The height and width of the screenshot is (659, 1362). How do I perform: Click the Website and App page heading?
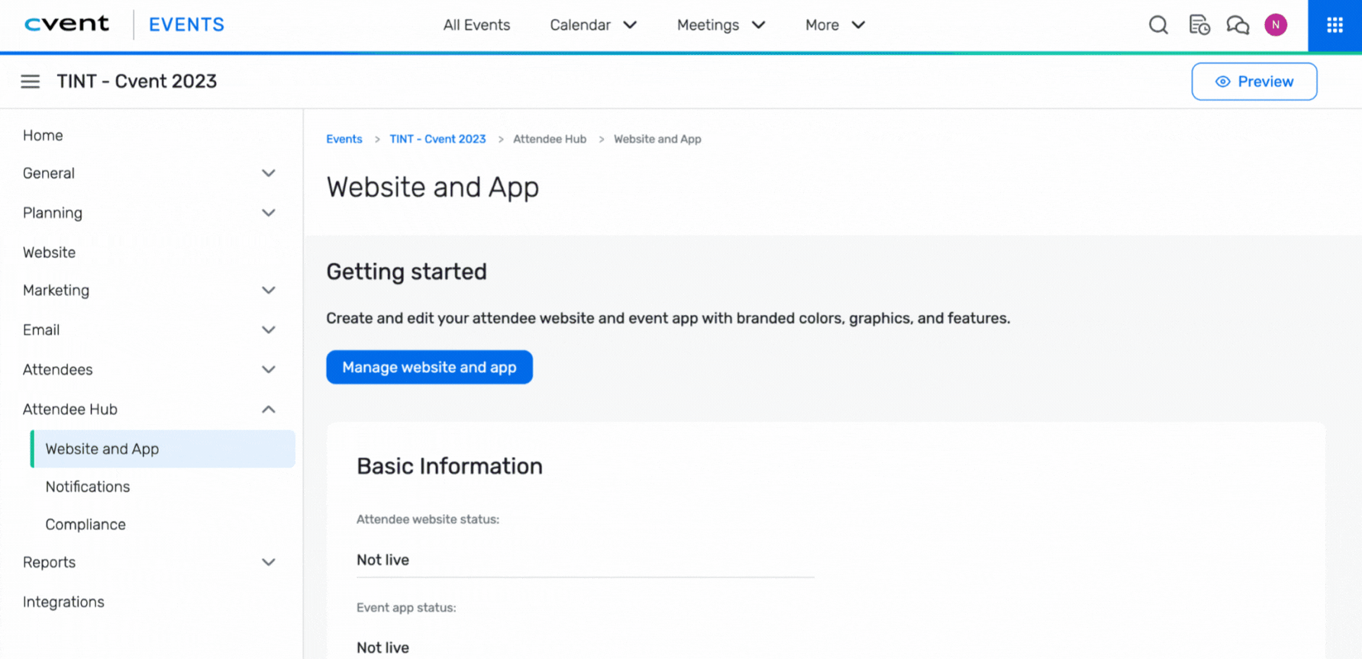pos(433,188)
